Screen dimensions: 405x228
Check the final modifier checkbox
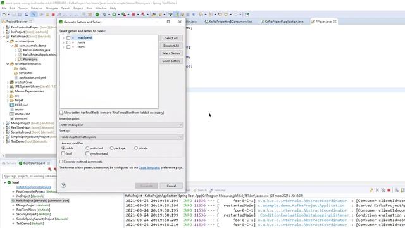click(63, 153)
